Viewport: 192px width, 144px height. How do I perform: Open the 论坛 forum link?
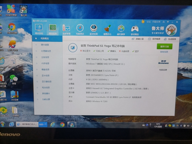click(148, 22)
